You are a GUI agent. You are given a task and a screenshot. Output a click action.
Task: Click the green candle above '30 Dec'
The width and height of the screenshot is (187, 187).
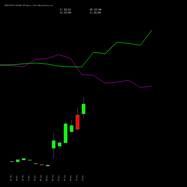point(24,159)
